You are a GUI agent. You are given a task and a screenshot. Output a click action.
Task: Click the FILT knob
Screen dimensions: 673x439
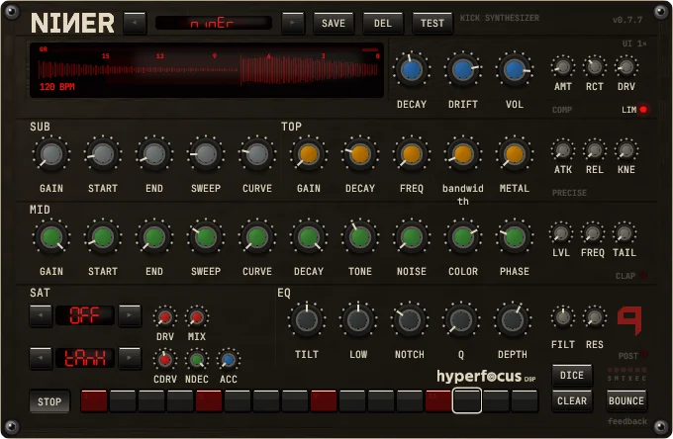[x=563, y=317]
